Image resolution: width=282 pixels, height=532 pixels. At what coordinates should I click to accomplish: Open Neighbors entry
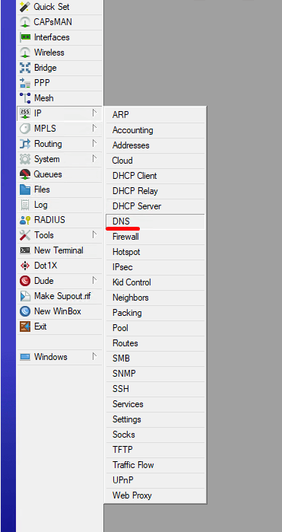coord(156,298)
